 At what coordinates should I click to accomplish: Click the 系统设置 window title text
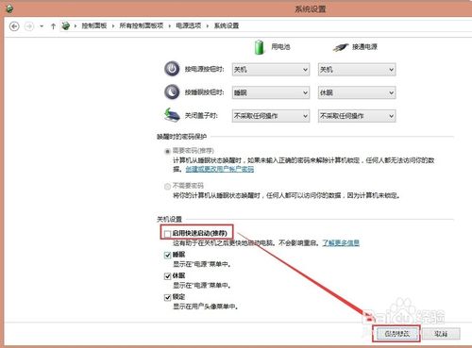tap(310, 8)
